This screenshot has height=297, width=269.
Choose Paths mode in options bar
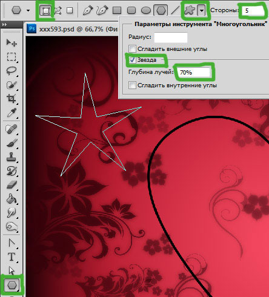pos(58,10)
